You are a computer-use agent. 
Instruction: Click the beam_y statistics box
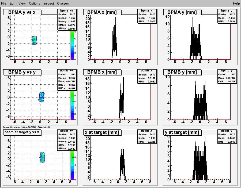click(x=227, y=136)
